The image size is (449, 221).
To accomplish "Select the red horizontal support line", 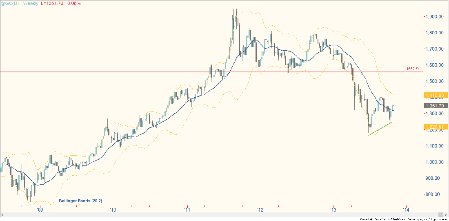I will tap(122, 72).
